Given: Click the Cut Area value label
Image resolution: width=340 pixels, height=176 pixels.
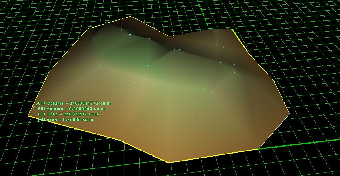Looking at the screenshot, I should point(68,114).
